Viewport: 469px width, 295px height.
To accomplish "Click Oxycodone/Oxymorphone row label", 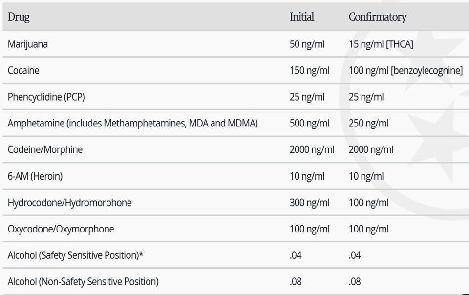I will 61,229.
